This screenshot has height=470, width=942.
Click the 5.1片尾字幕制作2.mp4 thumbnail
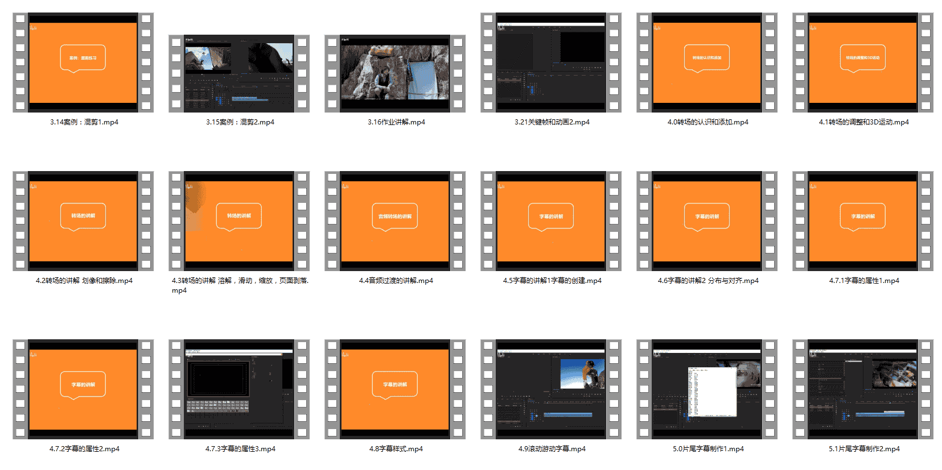point(863,389)
